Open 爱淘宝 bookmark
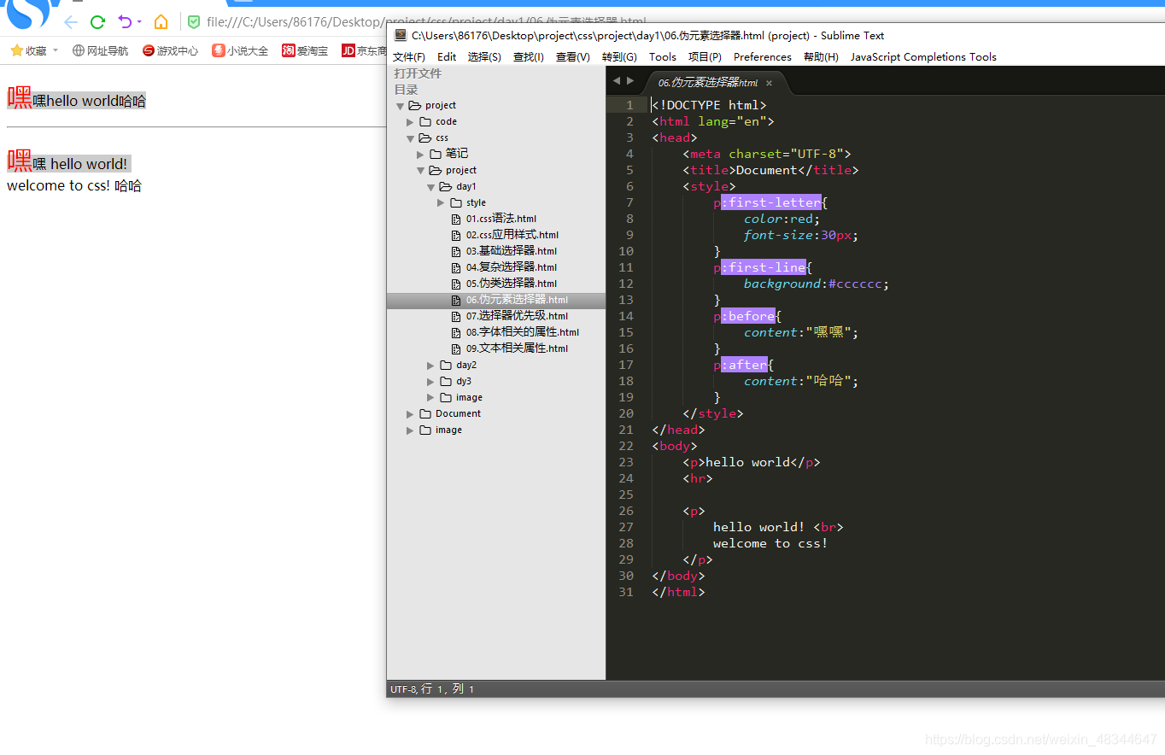 pos(305,50)
